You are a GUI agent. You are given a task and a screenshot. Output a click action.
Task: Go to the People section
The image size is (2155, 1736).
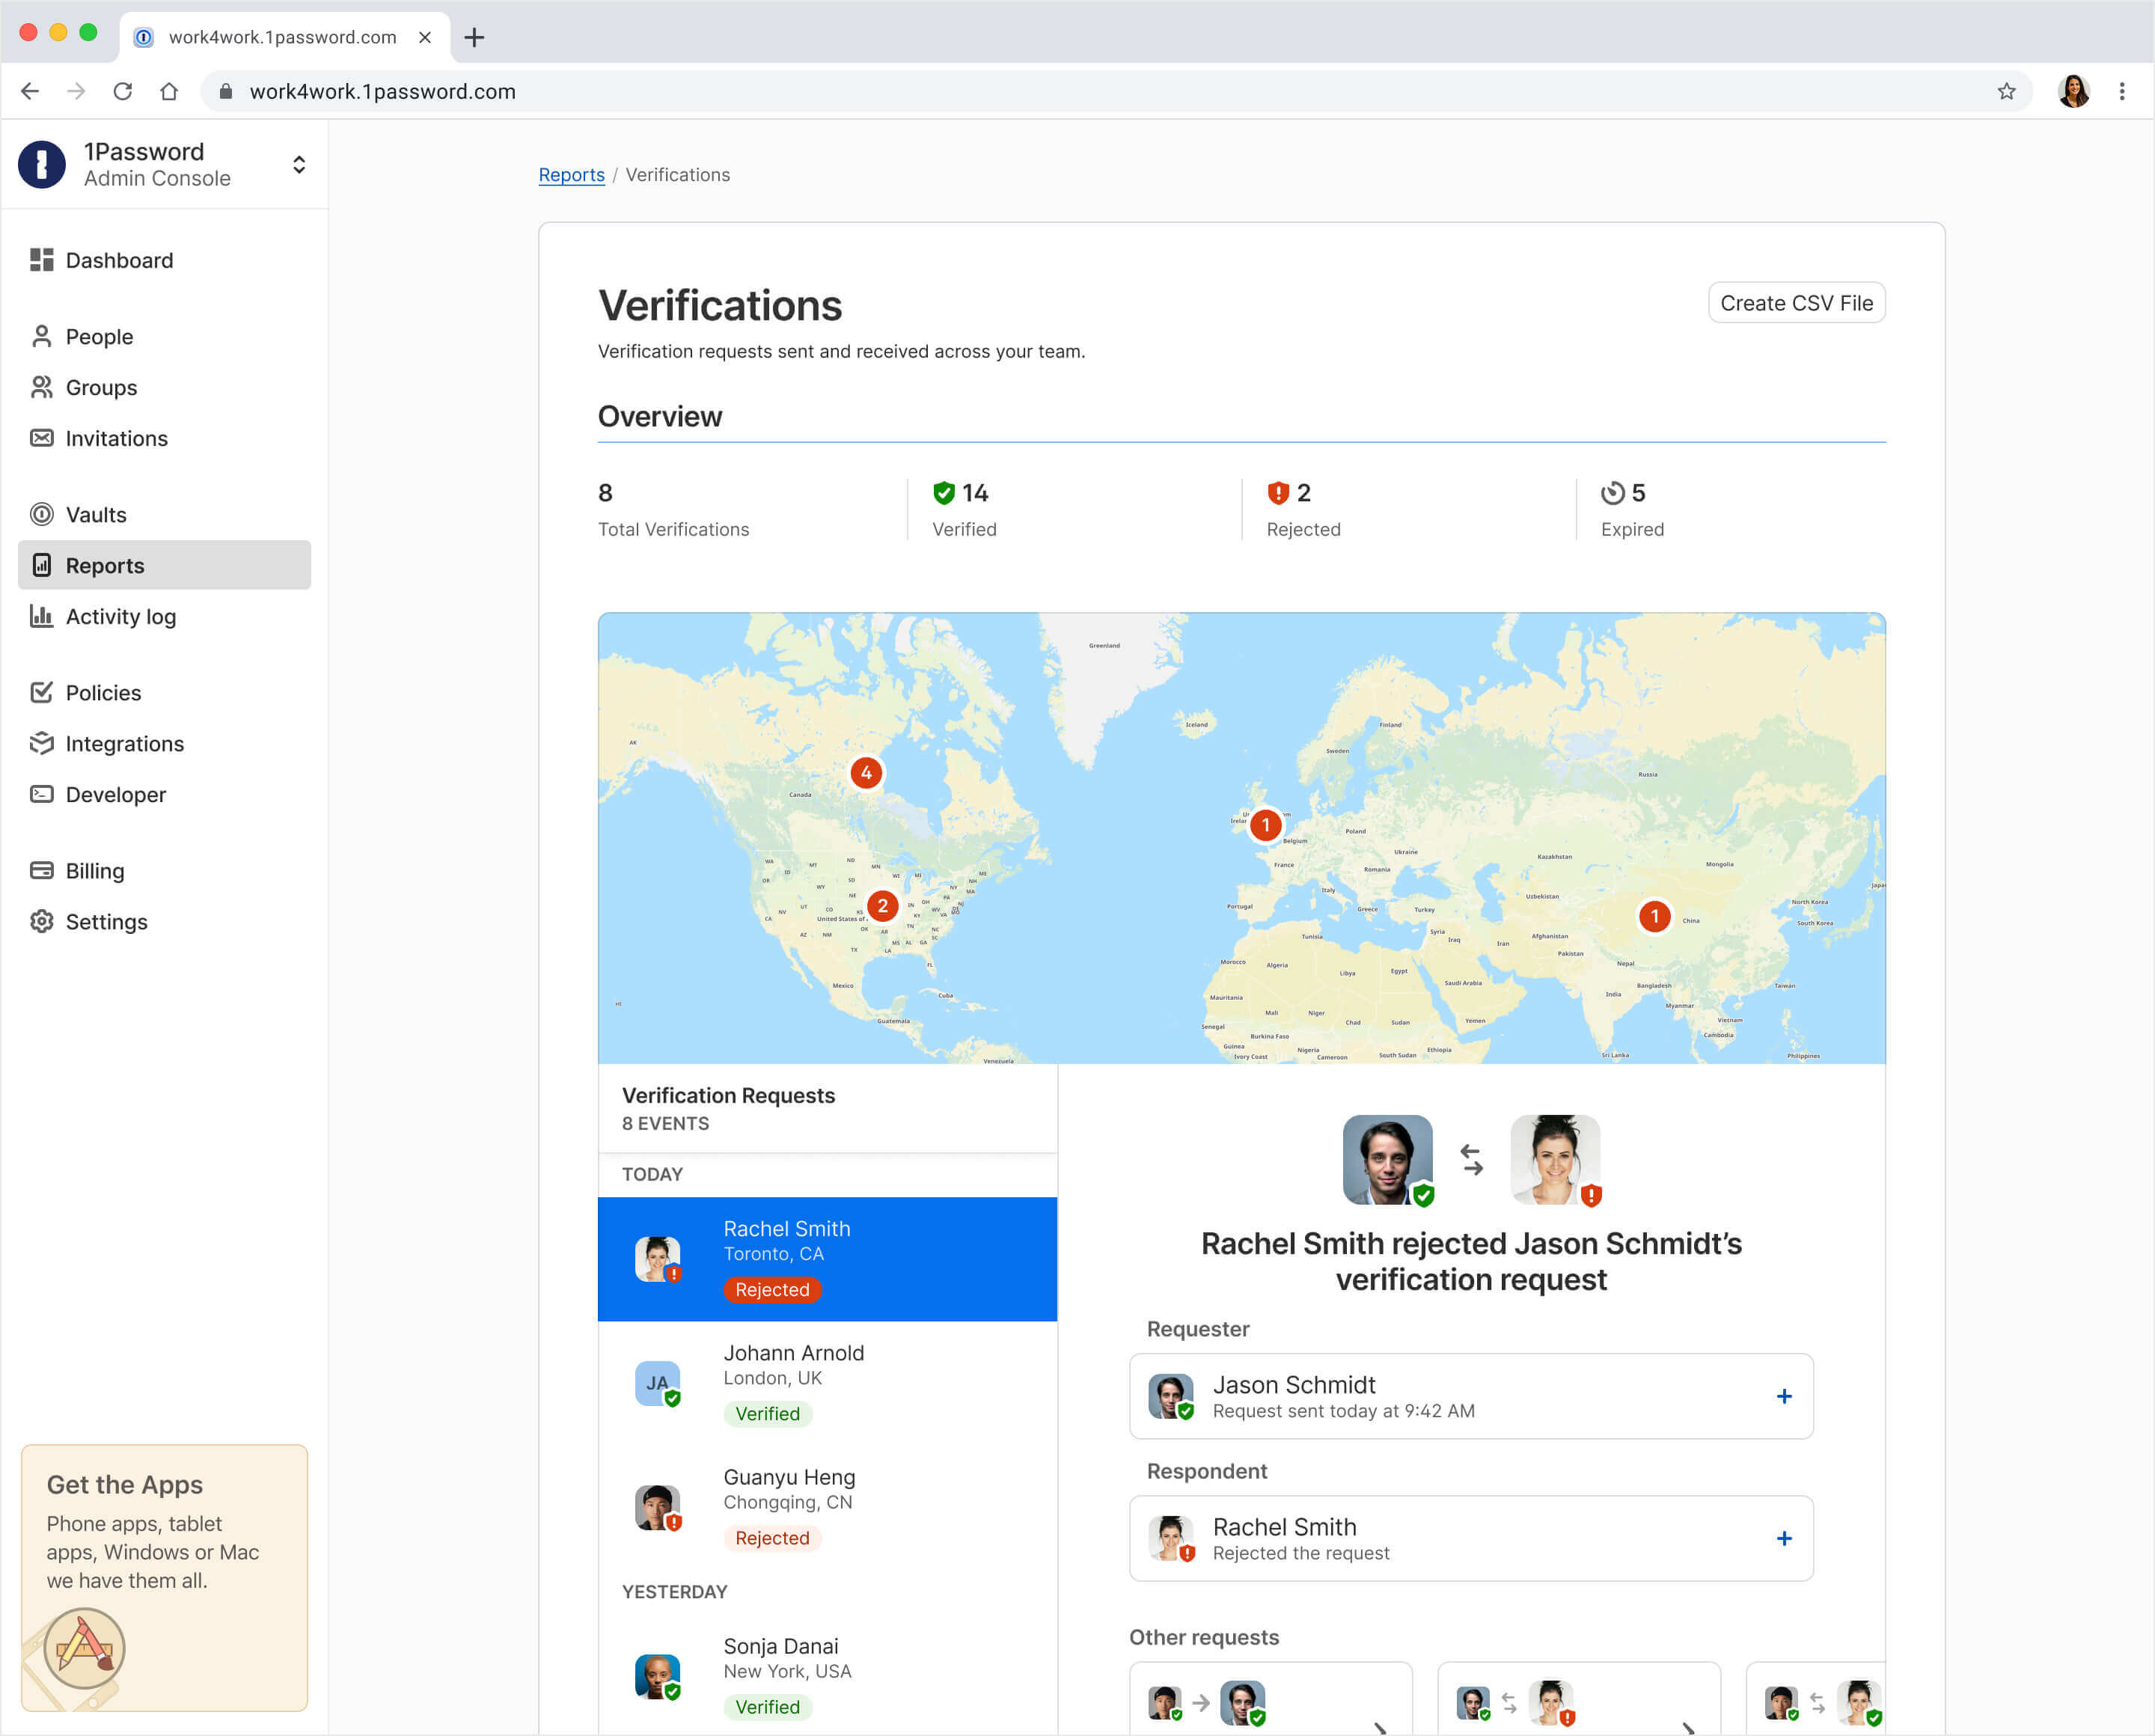click(99, 336)
